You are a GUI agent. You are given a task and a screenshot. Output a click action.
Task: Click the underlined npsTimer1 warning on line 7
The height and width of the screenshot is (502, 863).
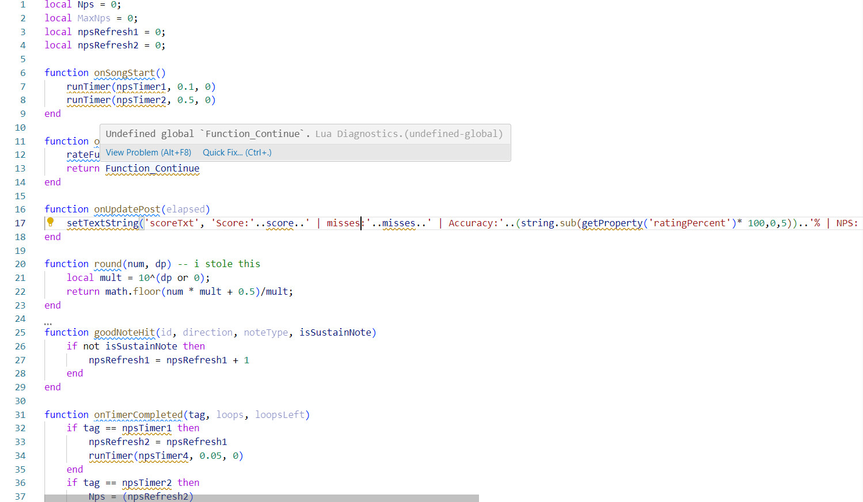click(x=140, y=86)
